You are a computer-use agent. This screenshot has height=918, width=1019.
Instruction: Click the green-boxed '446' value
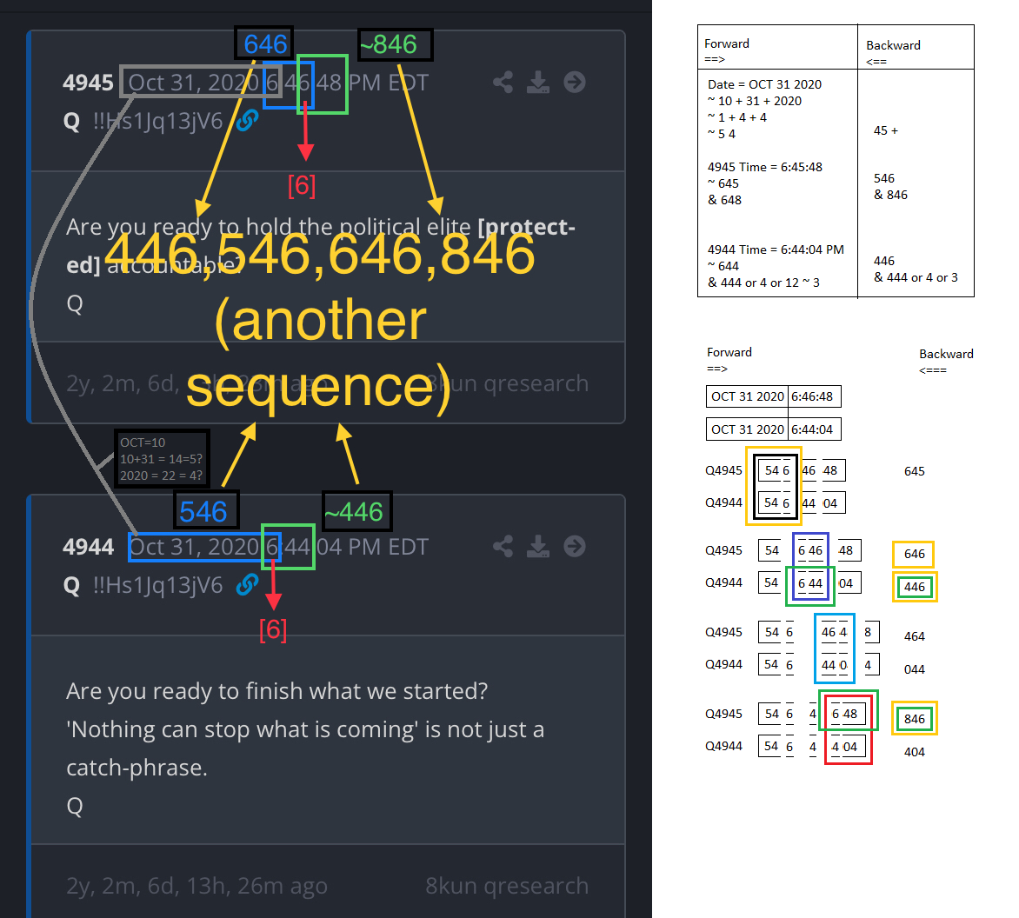point(915,587)
